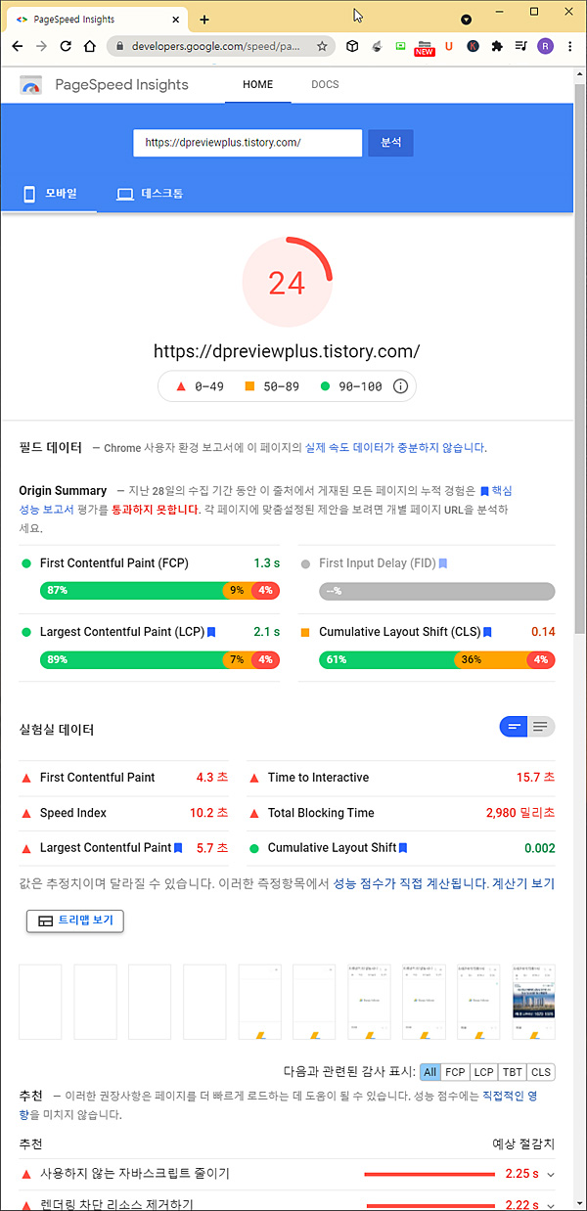Screen dimensions: 587x1211
Task: Open the 성능 점수가 직접 계산됩니다 link
Action: coord(410,883)
